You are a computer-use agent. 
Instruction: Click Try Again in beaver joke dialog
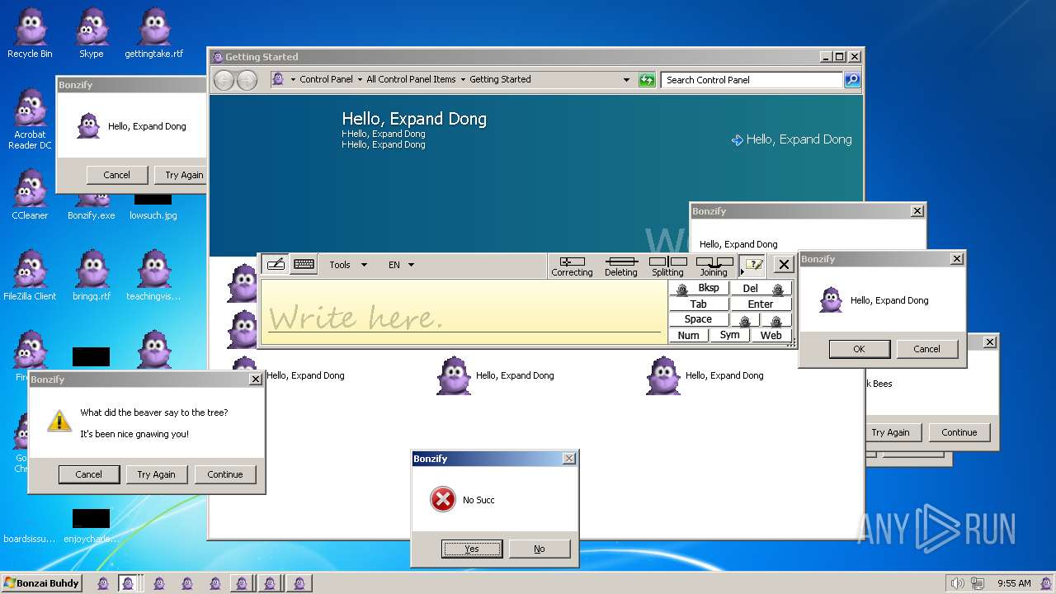click(157, 474)
